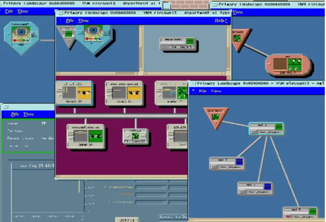Viewport: 326px width, 222px height.
Task: Click green status box on gray triangle
Action: [68, 33]
